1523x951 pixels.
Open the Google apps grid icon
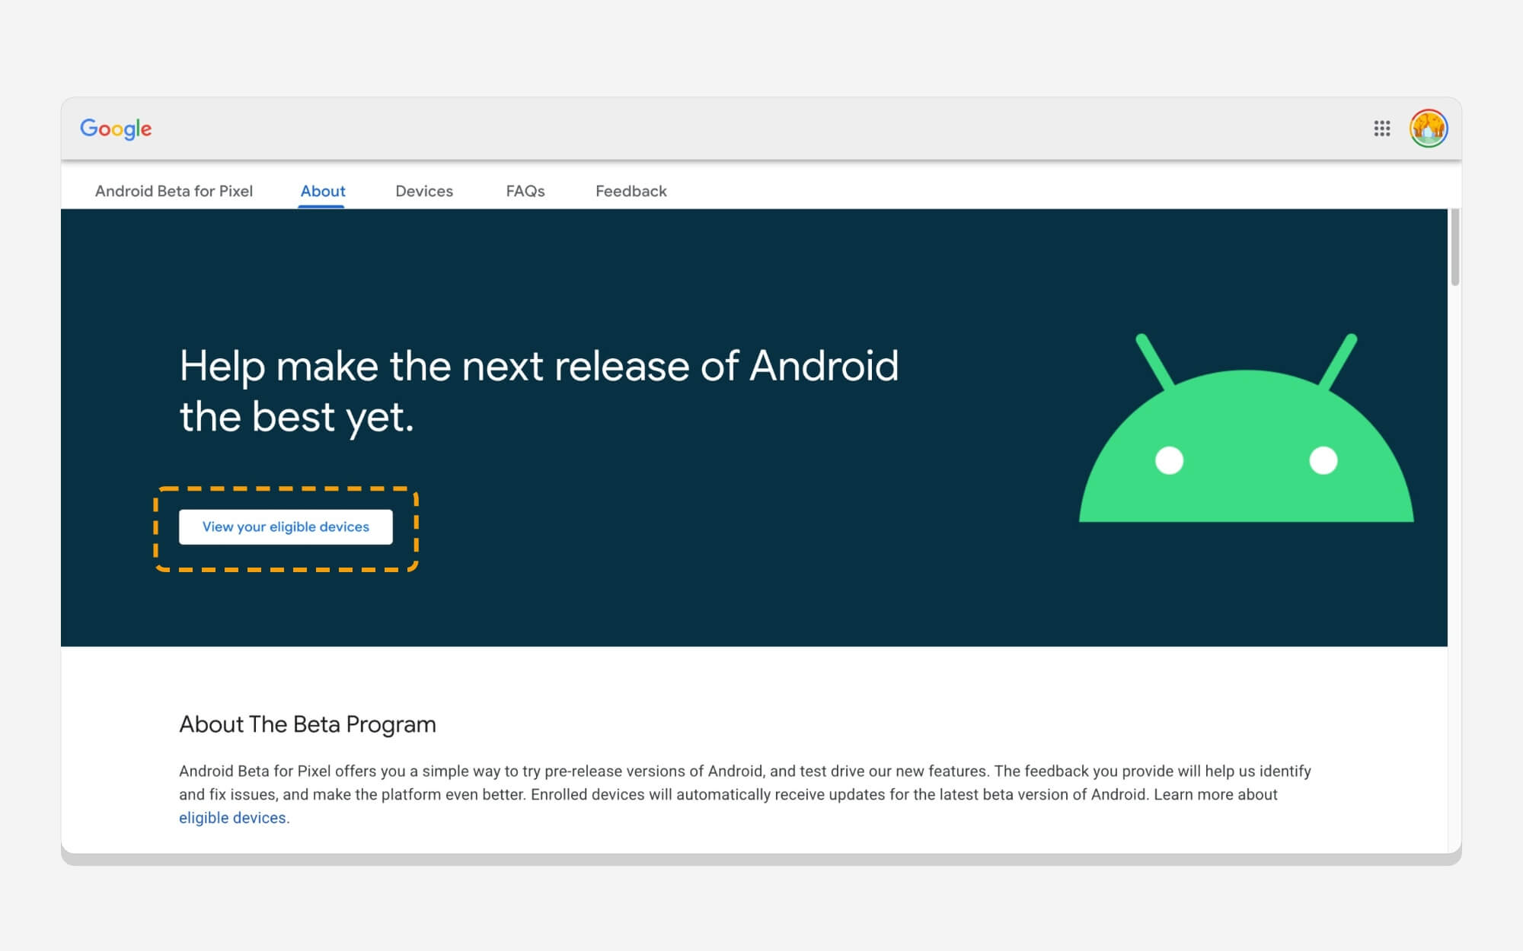pyautogui.click(x=1381, y=129)
